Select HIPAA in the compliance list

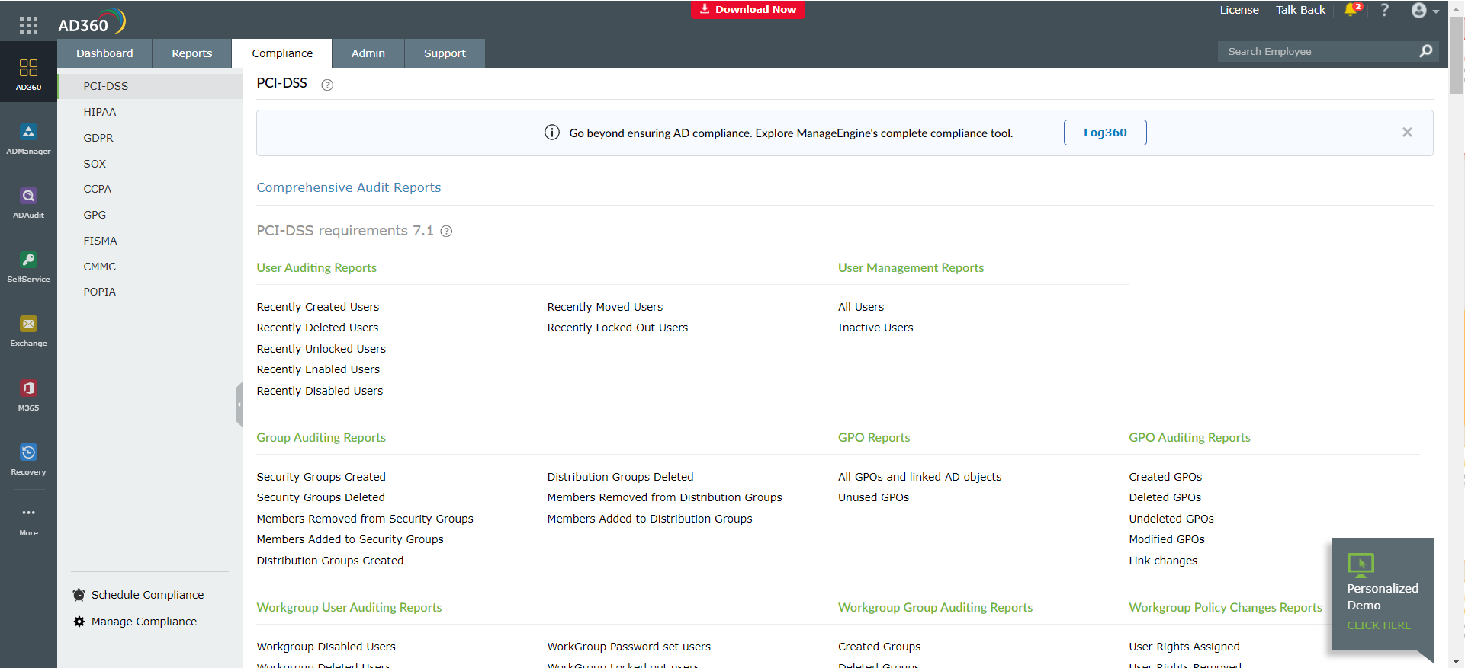point(100,112)
